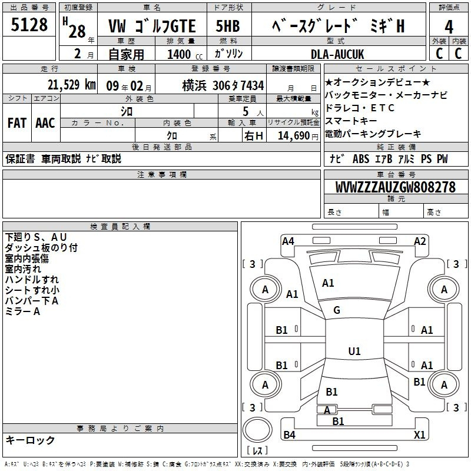Click the grade ベースグレード ミギH
The width and height of the screenshot is (471, 471).
coord(339,26)
